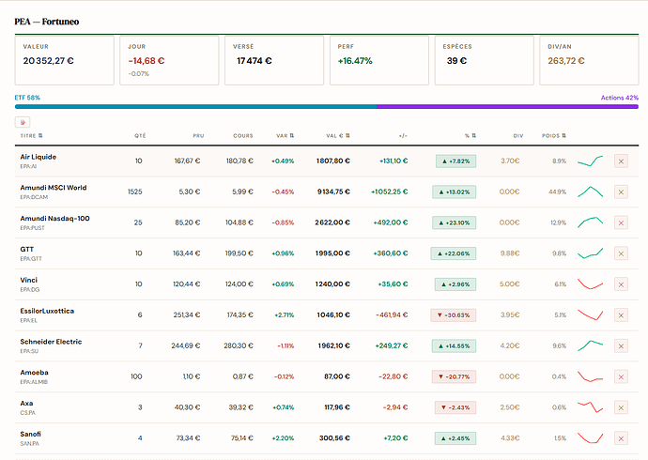Open the DIV/AN 263,72 € card
The image size is (648, 460).
(590, 60)
